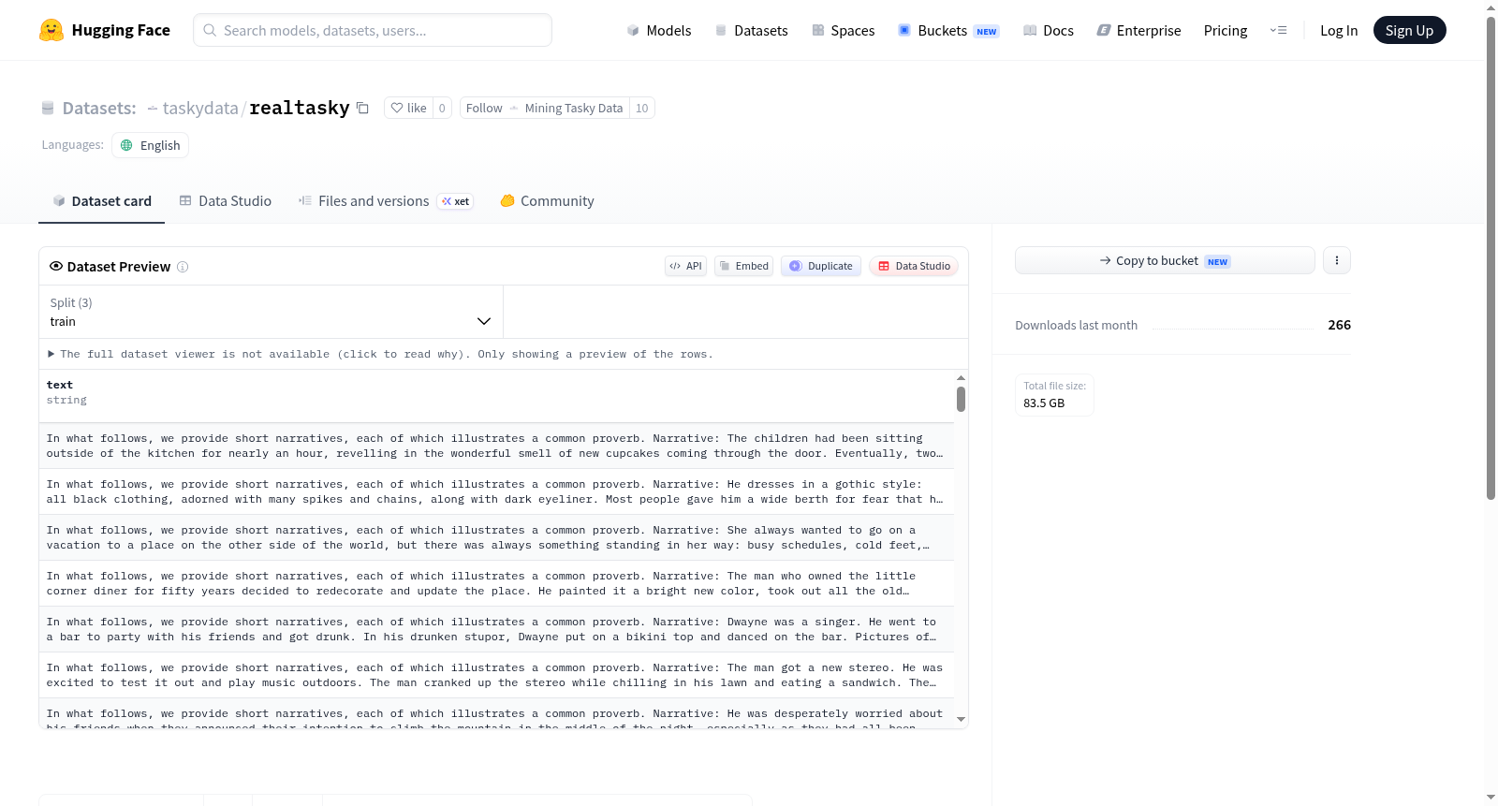Screen dimensions: 1498x806
Task: Click the English globe icon
Action: [126, 145]
